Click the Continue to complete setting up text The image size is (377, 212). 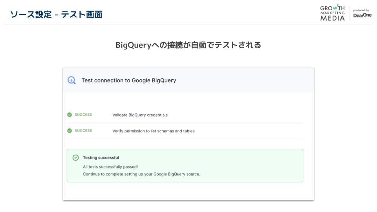point(141,174)
